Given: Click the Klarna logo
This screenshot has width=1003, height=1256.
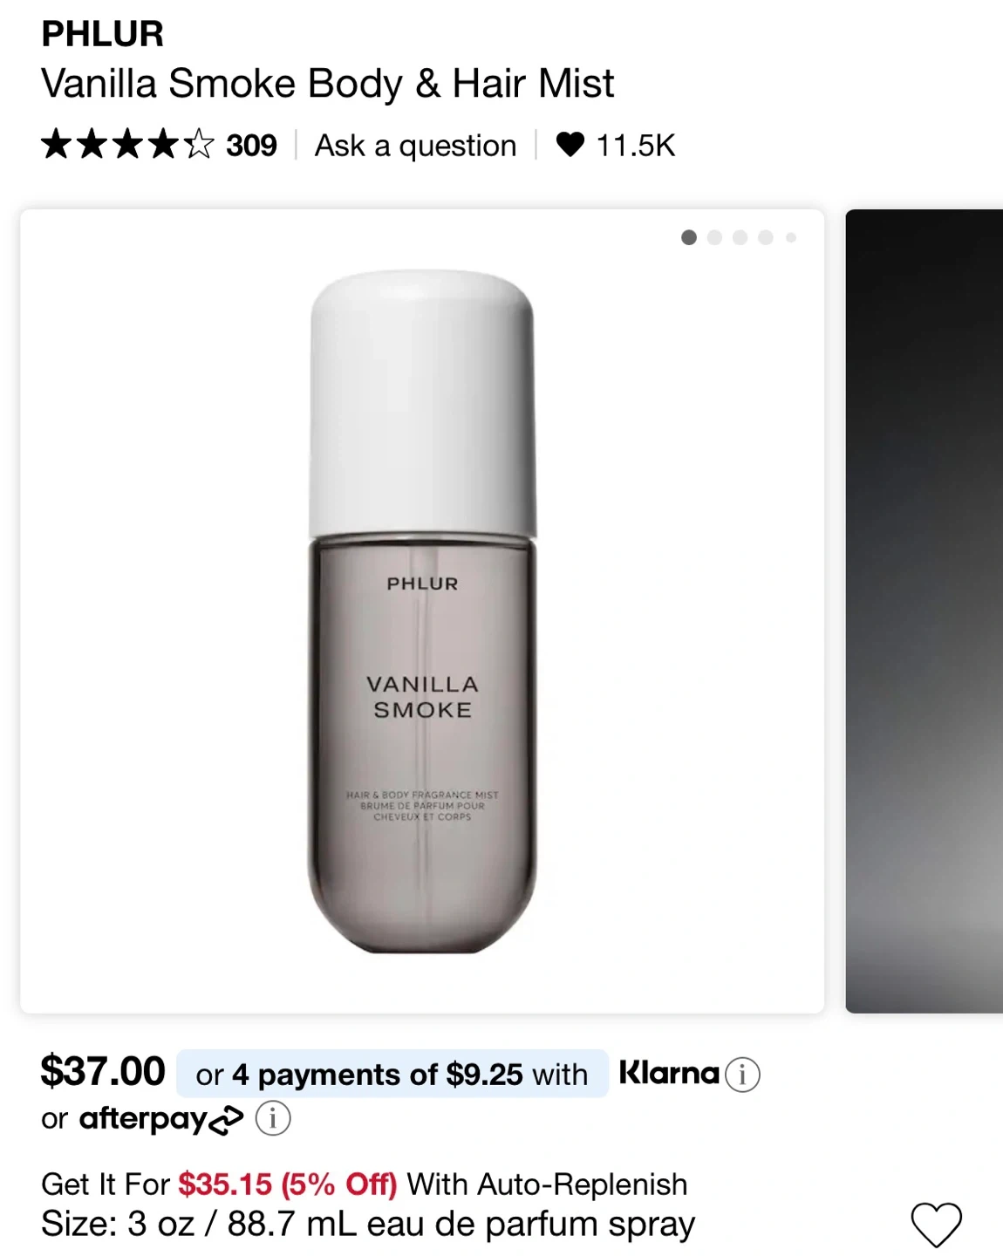Looking at the screenshot, I should click(669, 1073).
